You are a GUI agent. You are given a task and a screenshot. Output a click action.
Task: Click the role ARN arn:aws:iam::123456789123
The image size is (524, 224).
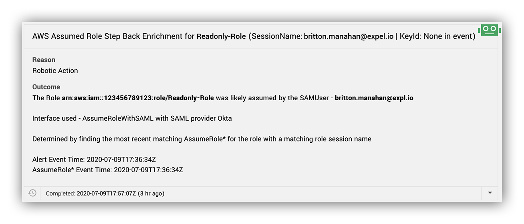[138, 98]
